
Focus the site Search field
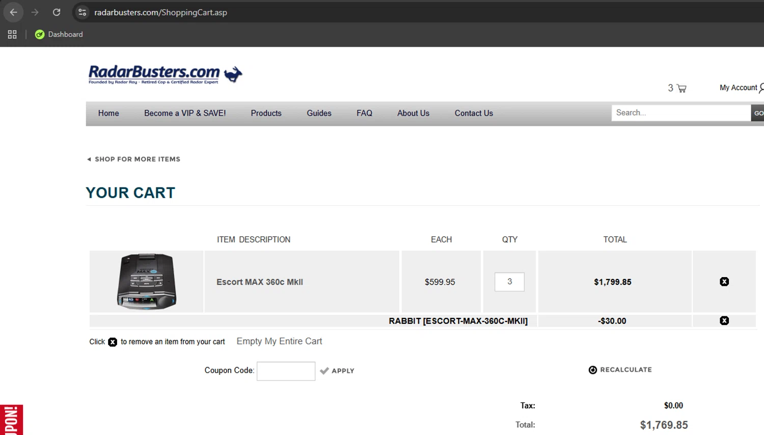coord(681,113)
